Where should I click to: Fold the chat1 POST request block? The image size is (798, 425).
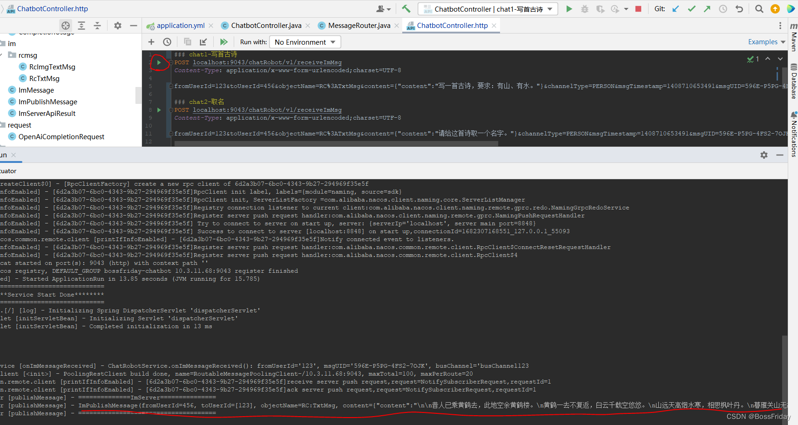171,62
